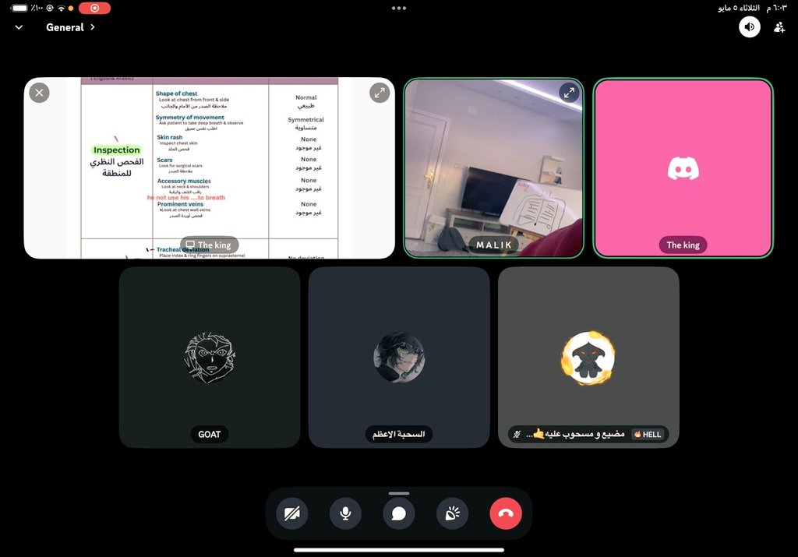
Task: Tap the Skin rash entry in the shared screen
Action: (x=169, y=137)
